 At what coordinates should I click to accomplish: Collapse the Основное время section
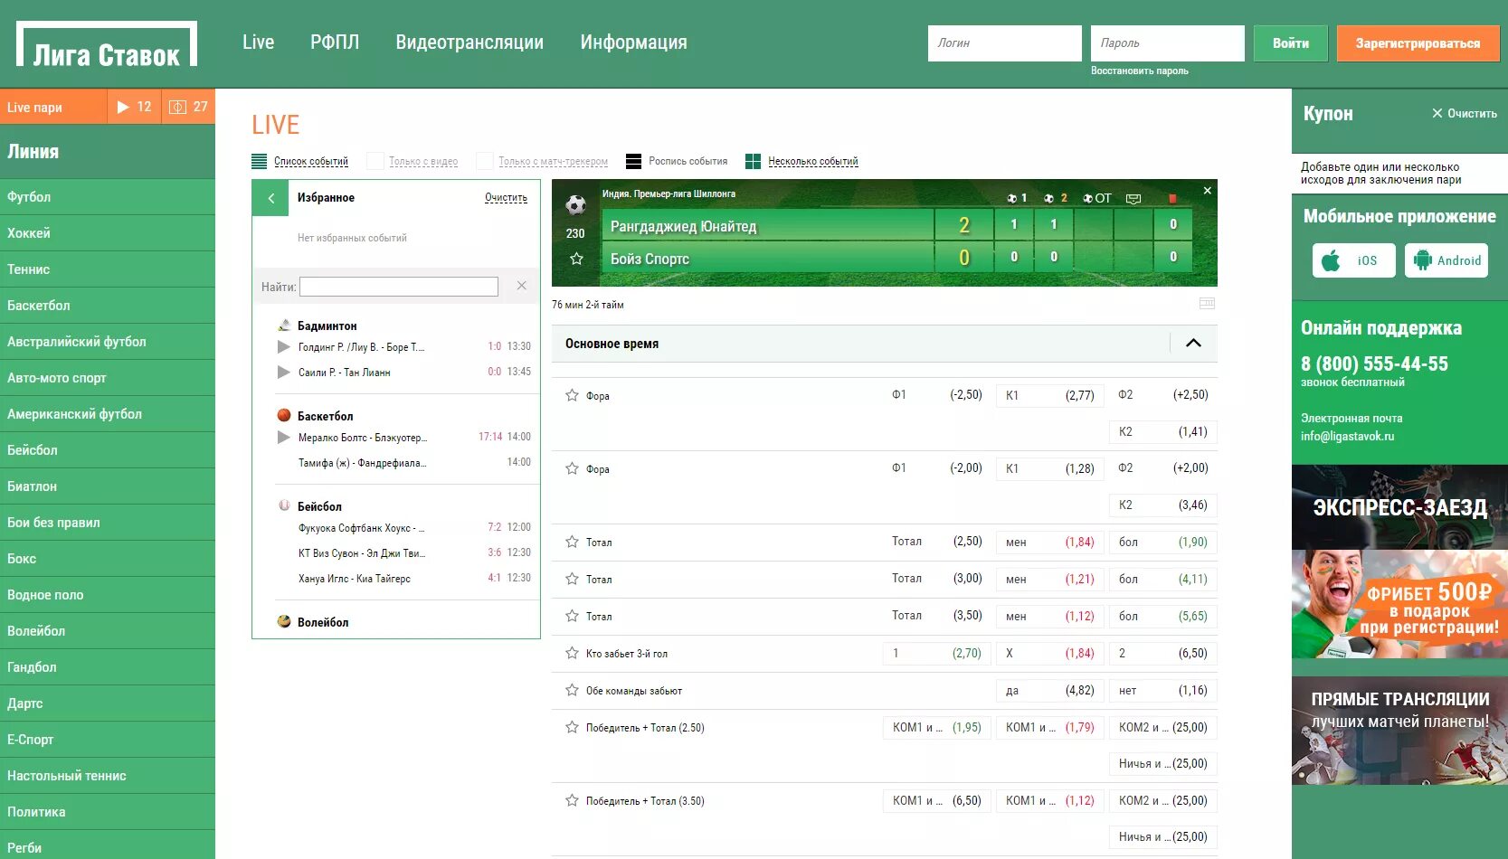(1193, 343)
